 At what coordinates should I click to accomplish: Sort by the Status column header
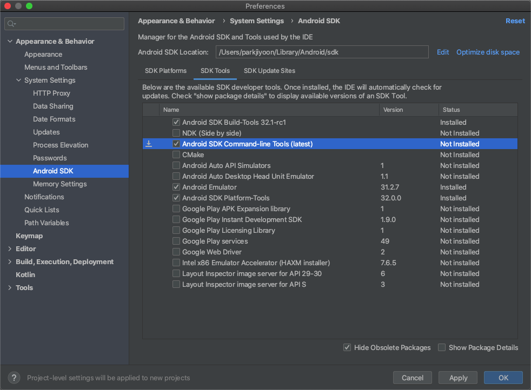click(x=478, y=110)
